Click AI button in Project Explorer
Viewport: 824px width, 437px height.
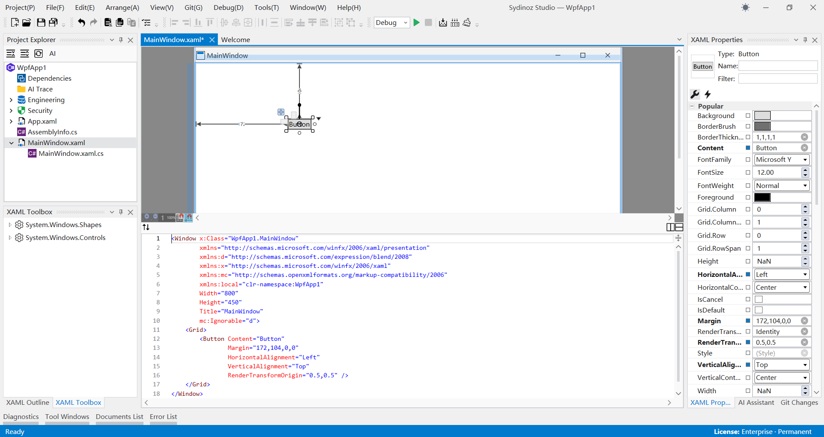[52, 53]
